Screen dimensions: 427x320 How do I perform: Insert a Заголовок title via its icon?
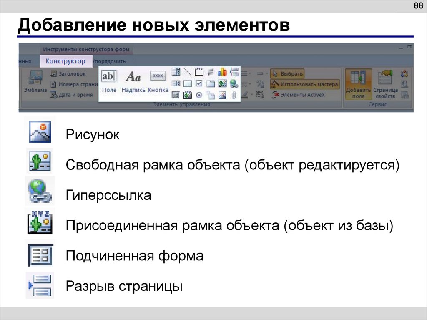[x=53, y=73]
